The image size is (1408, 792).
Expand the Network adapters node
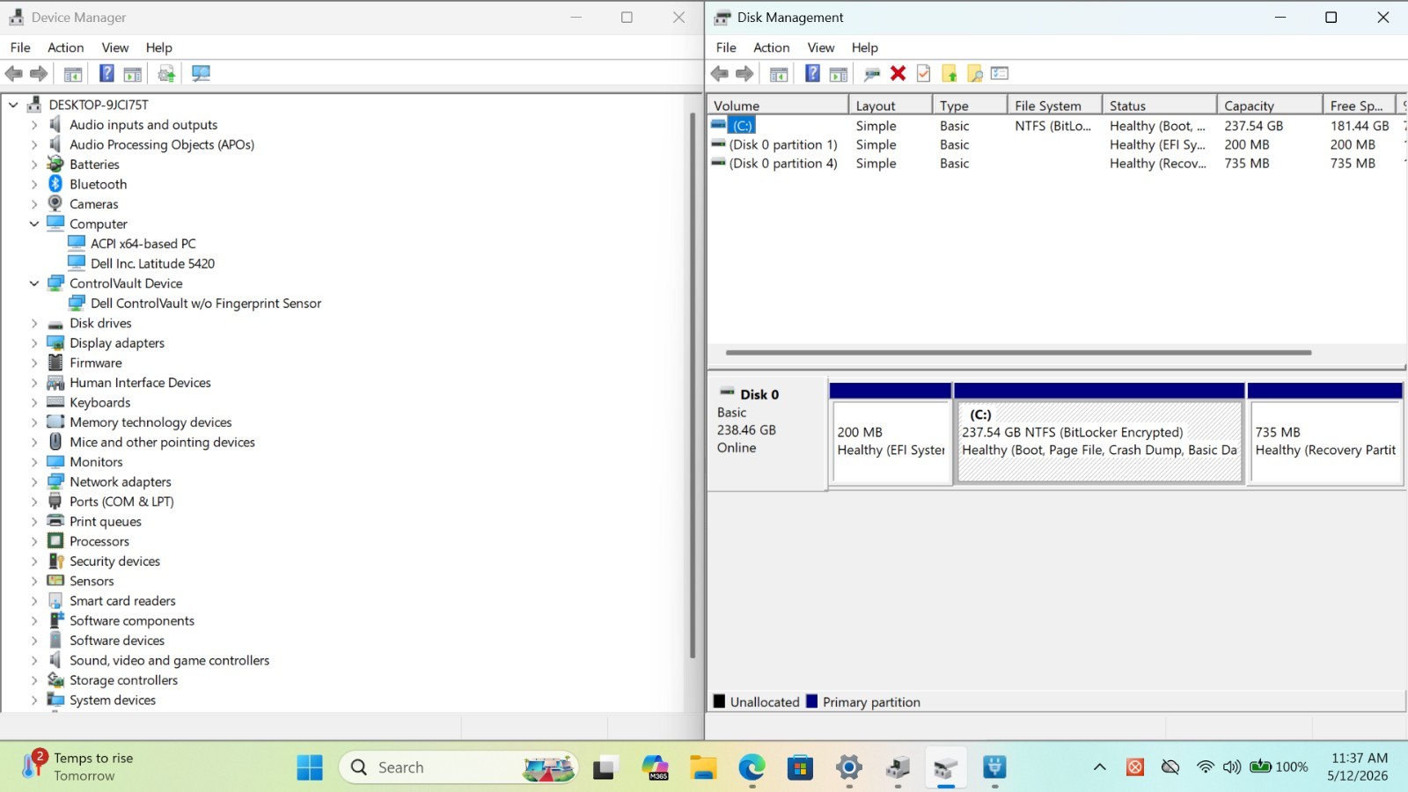[x=34, y=482]
